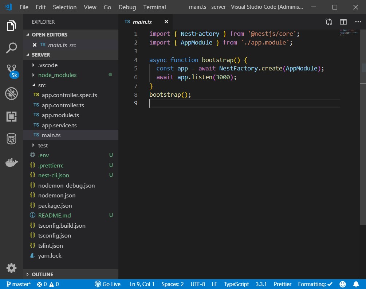Select TypeScript language mode
366x289 pixels.
(x=236, y=284)
